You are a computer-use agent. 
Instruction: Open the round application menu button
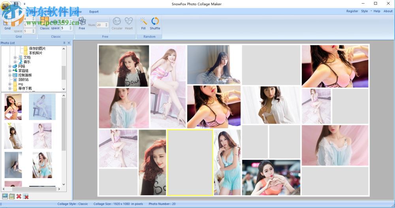pos(6,6)
